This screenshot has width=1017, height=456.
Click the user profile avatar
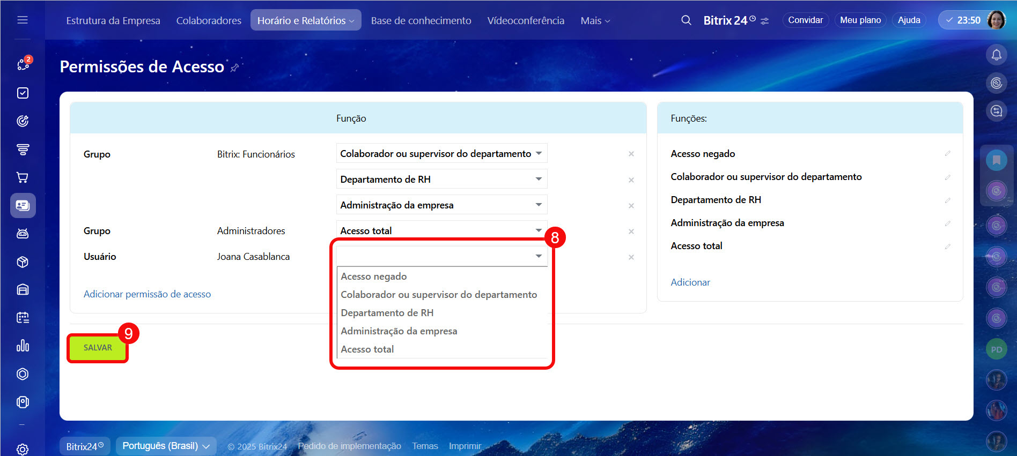(996, 20)
